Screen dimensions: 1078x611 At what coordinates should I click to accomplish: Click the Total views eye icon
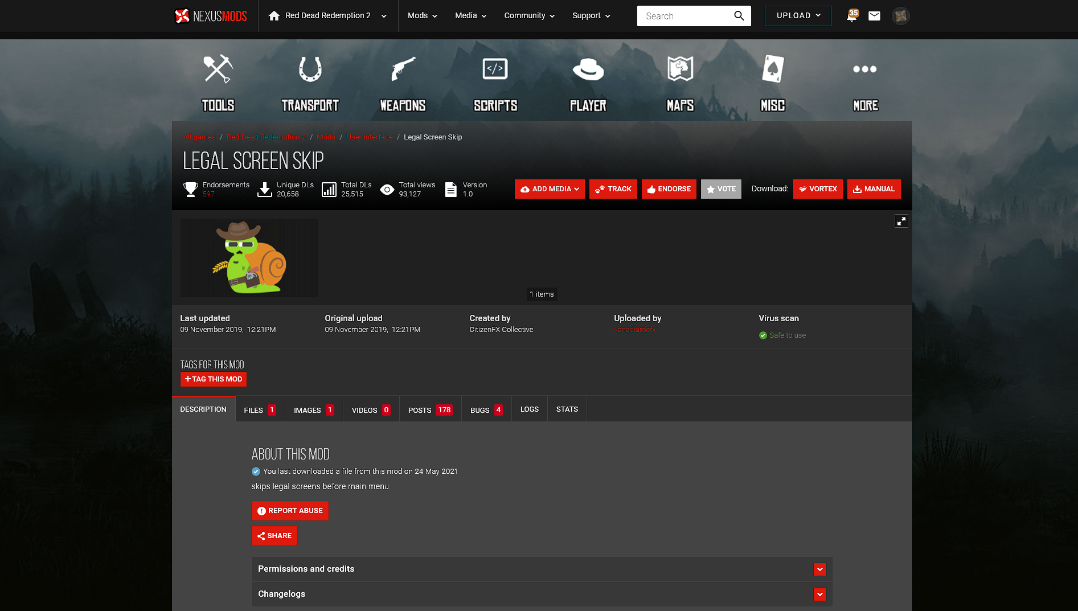coord(387,190)
